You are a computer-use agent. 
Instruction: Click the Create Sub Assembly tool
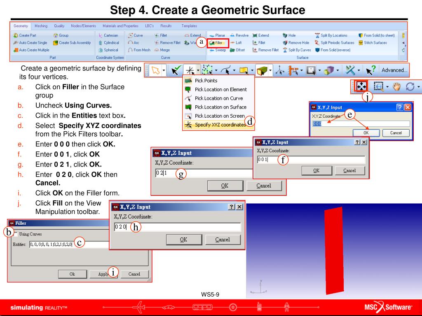(72, 43)
